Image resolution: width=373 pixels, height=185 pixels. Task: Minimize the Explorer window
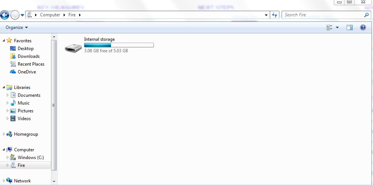tap(339, 2)
